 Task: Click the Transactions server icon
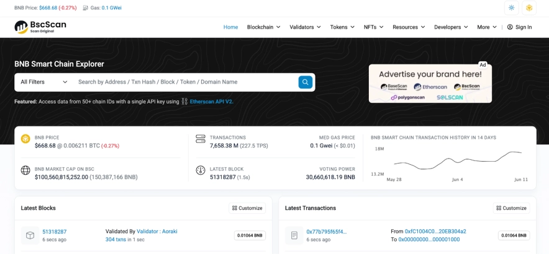coord(201,139)
